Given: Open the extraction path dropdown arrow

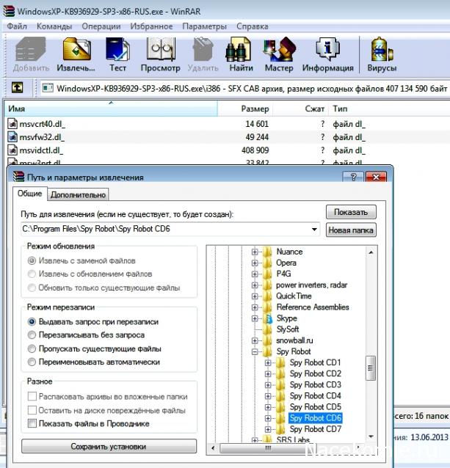Looking at the screenshot, I should point(314,229).
